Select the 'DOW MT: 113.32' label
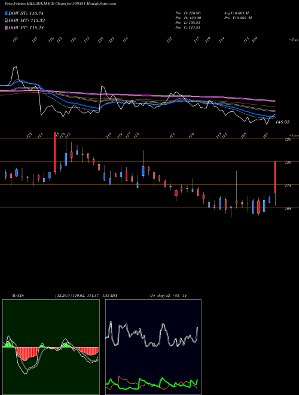The width and height of the screenshot is (299, 395). click(27, 21)
